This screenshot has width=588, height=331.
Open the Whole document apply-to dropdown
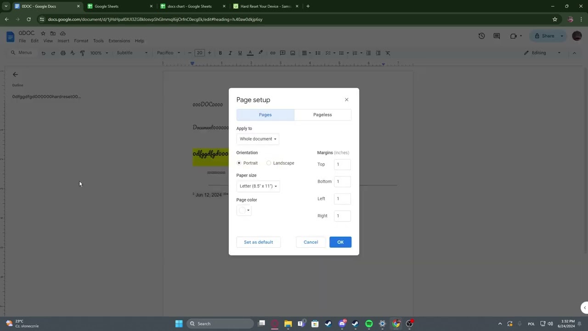pos(258,139)
